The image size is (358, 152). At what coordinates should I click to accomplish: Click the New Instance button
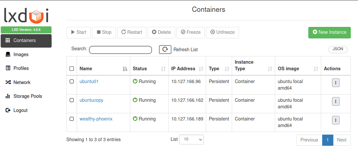329,32
